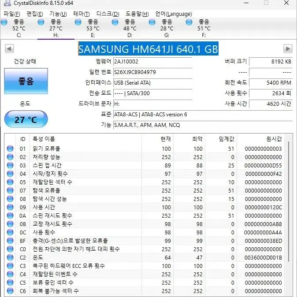The width and height of the screenshot is (297, 297).
Task: Click status orb for attribute 01 읽기 오류율
Action: tap(10, 148)
